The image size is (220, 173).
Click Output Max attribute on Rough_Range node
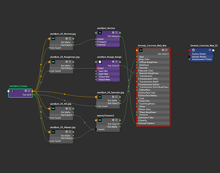tap(104, 80)
